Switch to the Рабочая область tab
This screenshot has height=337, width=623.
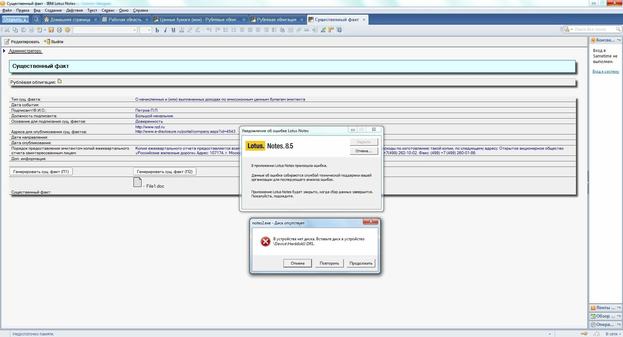(x=125, y=19)
